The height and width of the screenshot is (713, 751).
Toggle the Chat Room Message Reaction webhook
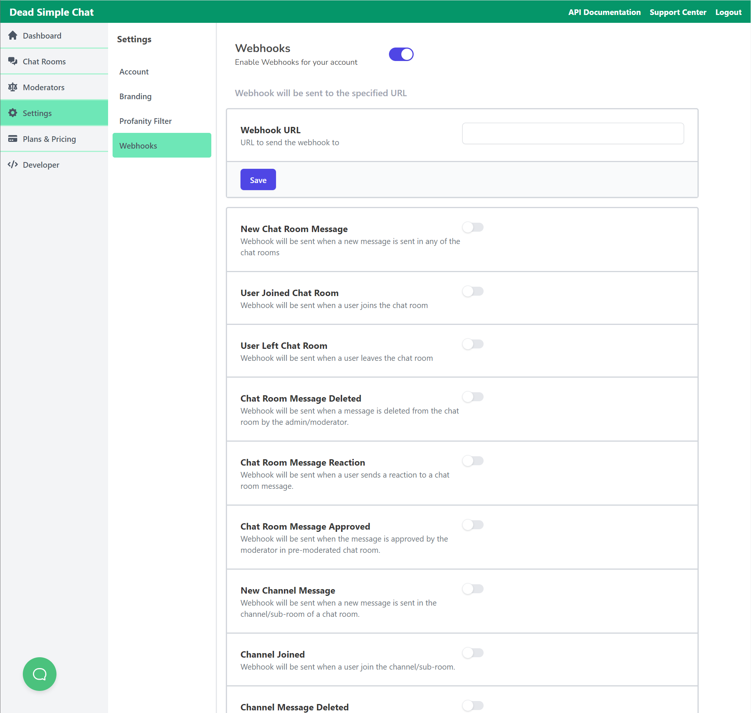tap(473, 461)
